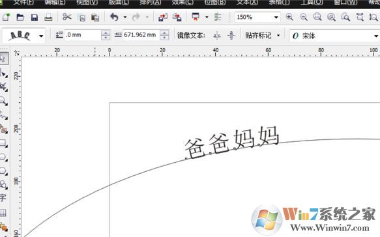The width and height of the screenshot is (380, 237).
Task: Open the 宋体 font list dropdown
Action: [x=375, y=36]
